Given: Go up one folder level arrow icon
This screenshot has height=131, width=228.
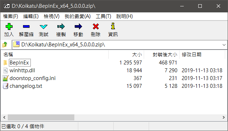Looking at the screenshot, I should click(x=5, y=45).
